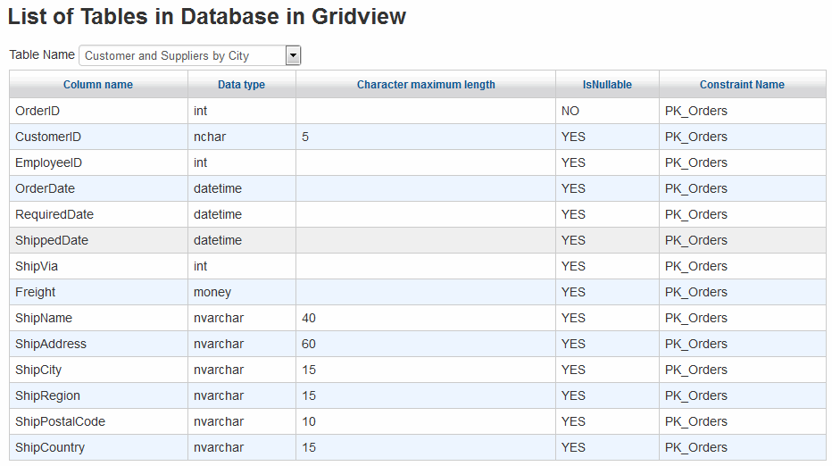Sort by Constraint Name header

point(742,85)
